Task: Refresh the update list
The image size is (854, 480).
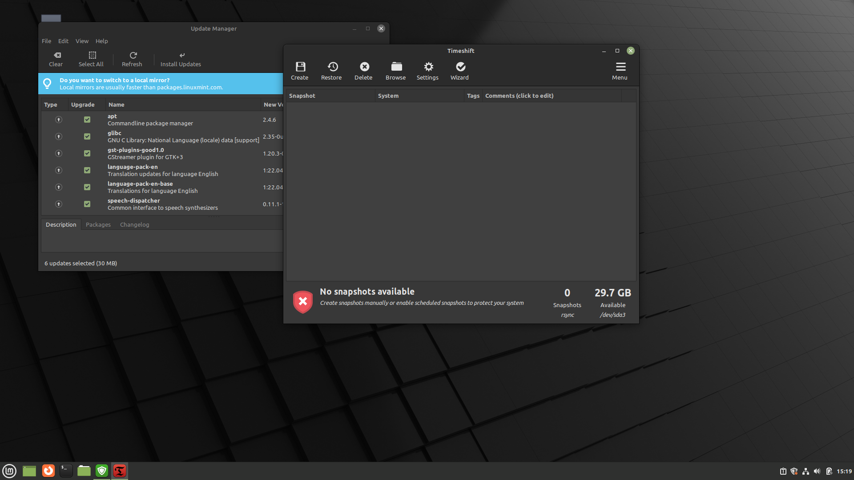Action: pos(132,60)
